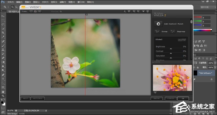Click the Add Control Point icon
The width and height of the screenshot is (217, 115).
[x=158, y=24]
